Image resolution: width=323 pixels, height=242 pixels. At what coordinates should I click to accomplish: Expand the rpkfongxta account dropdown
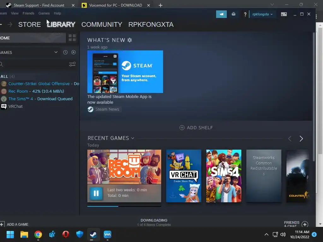[x=262, y=14]
